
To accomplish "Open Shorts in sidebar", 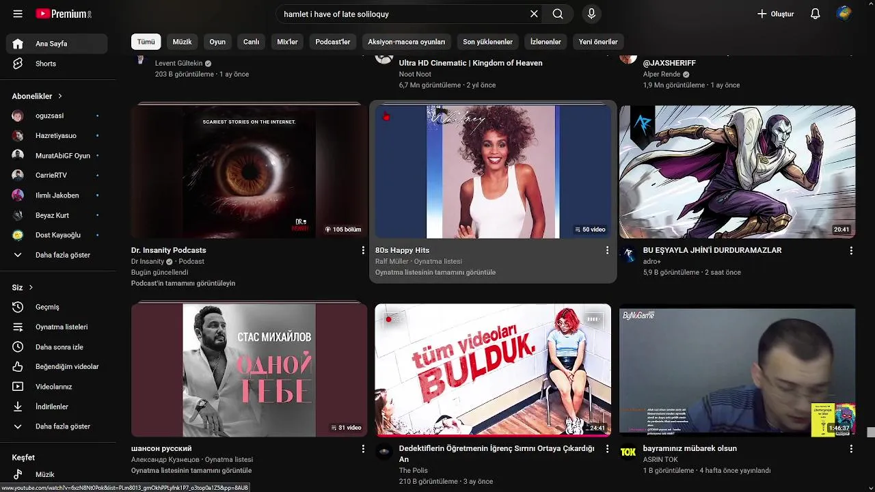I will [57, 64].
